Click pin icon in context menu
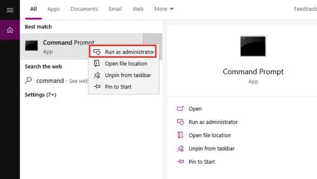Viewport: 317px width, 179px height. click(97, 87)
